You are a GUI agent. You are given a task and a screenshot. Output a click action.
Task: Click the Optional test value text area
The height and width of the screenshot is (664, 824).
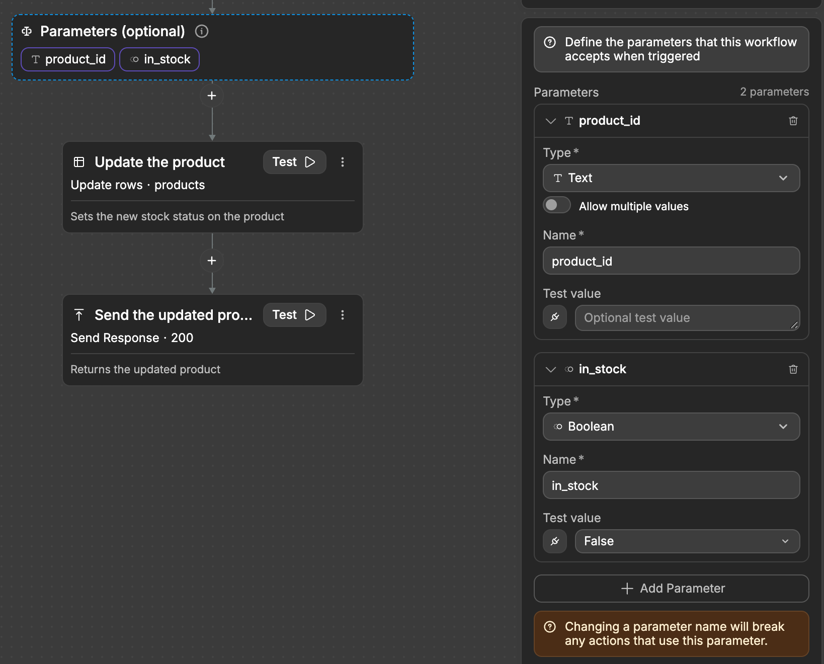pos(687,318)
